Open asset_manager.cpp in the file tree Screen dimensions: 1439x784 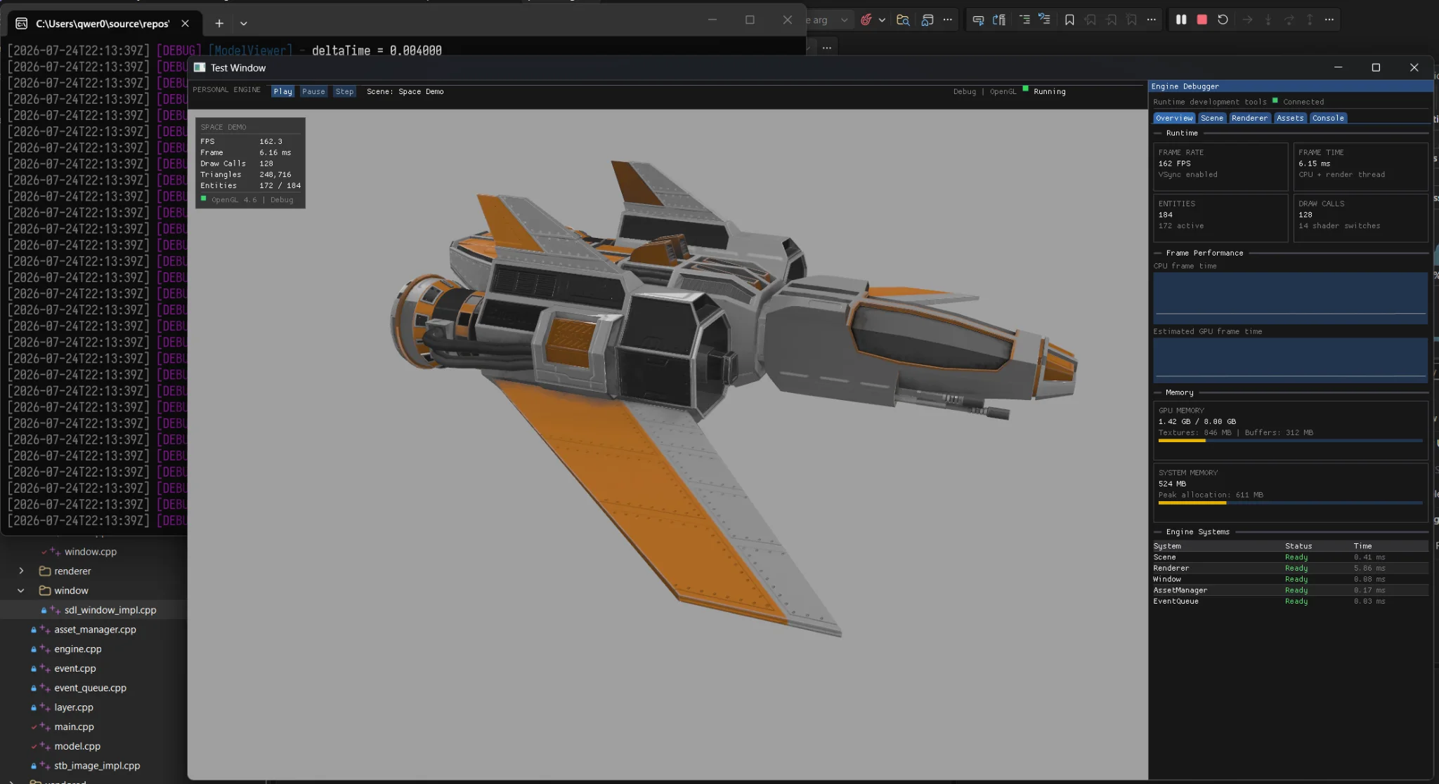(x=95, y=630)
